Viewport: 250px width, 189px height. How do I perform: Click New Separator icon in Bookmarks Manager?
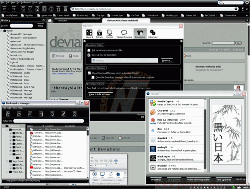tap(30, 114)
